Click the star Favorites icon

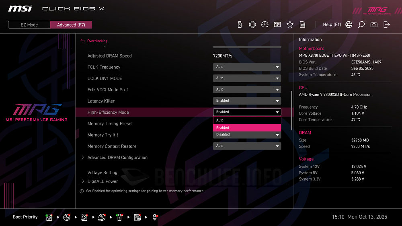pos(290,25)
